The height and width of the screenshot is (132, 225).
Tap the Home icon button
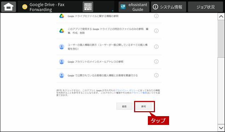8,7
